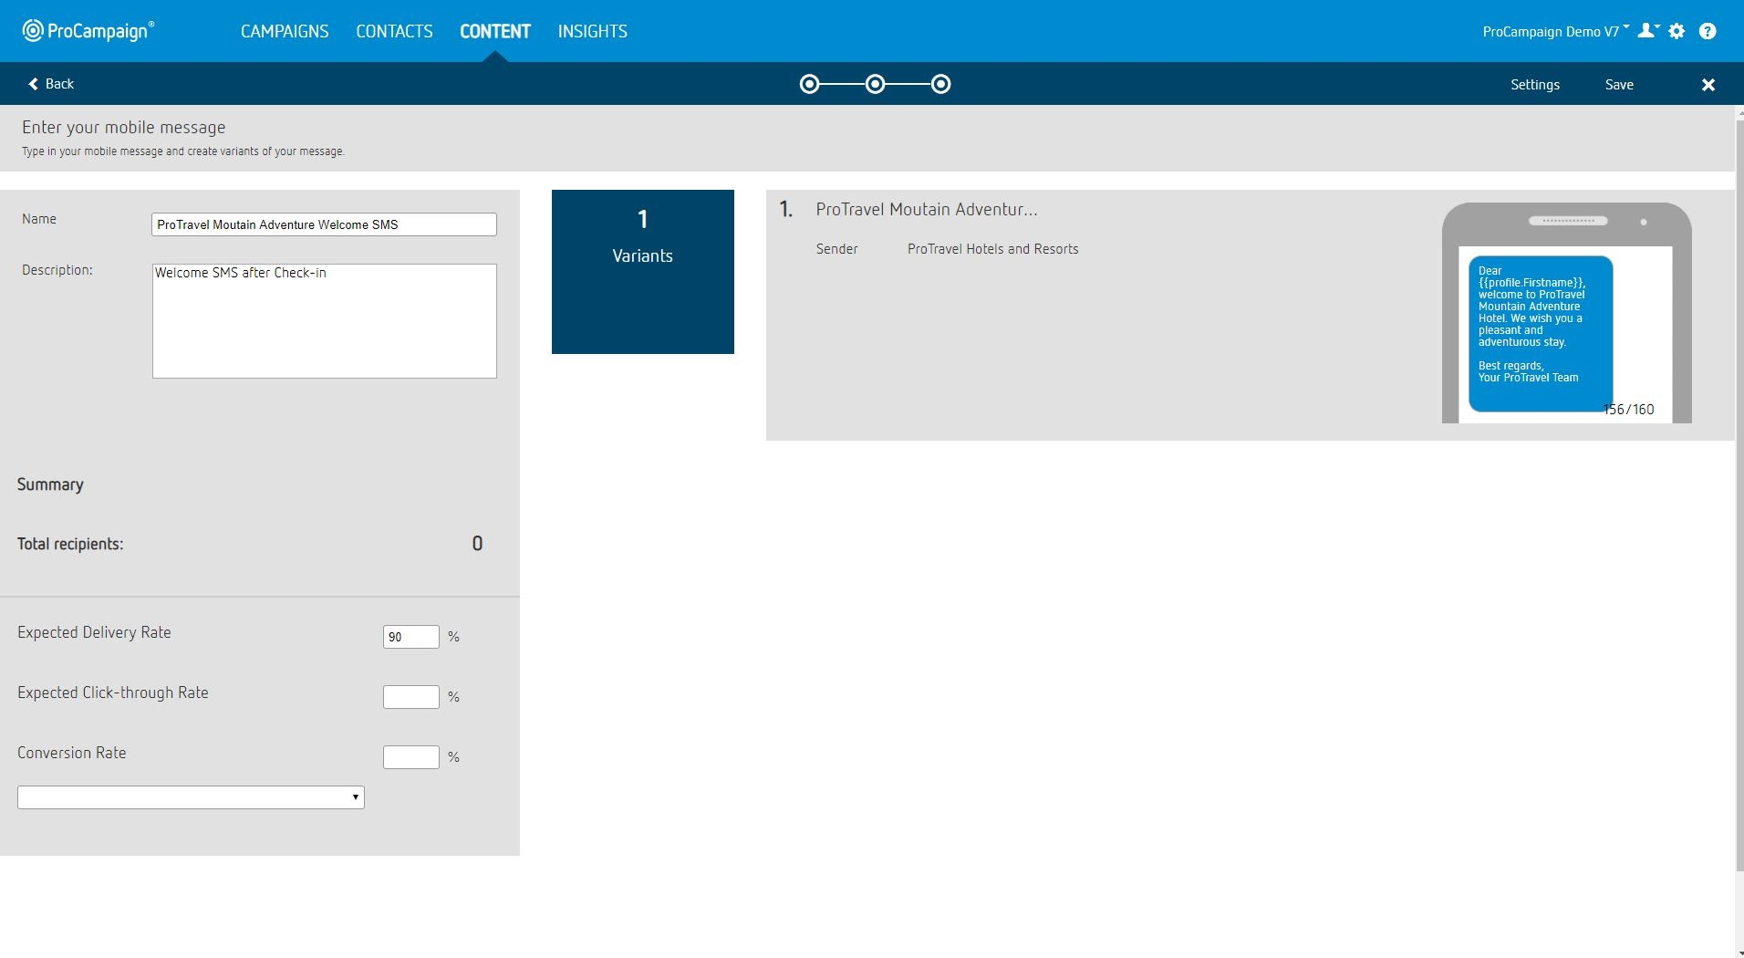Go to the second wizard step circle
This screenshot has width=1744, height=958.
point(875,85)
